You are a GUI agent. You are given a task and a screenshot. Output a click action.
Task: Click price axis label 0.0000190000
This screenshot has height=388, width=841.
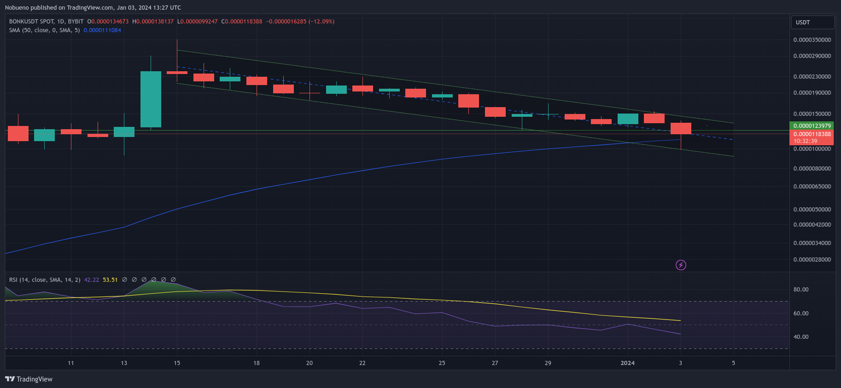tap(812, 93)
